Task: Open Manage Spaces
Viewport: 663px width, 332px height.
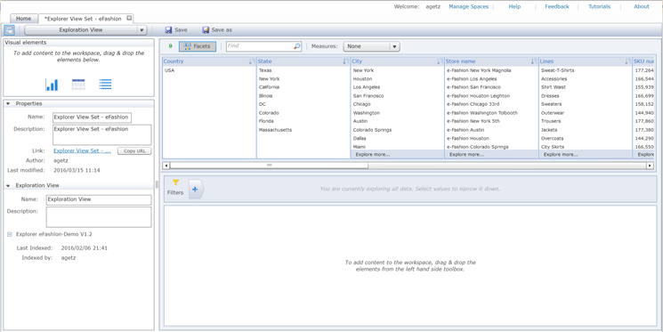Action: (468, 6)
